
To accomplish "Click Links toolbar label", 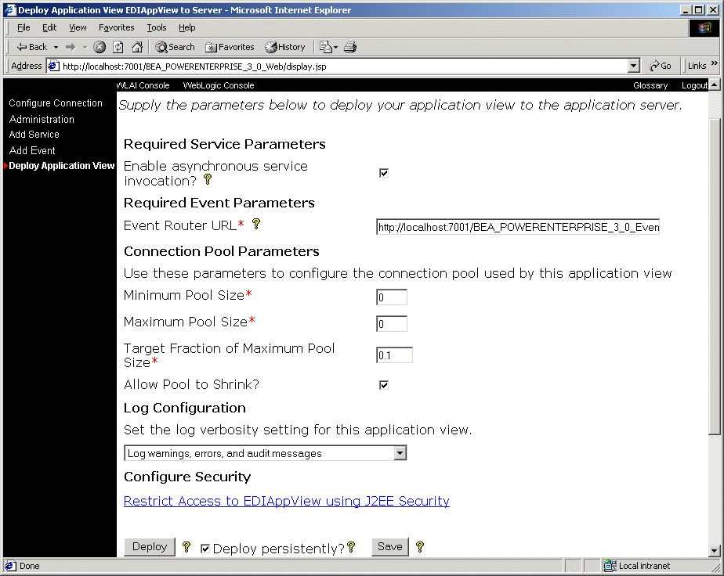I will click(x=697, y=66).
